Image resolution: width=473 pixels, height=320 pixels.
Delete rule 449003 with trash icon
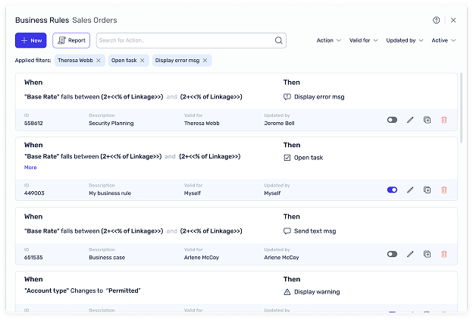444,190
